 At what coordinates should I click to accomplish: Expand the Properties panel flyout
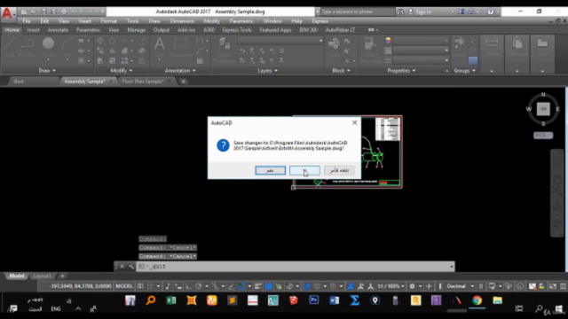tap(401, 71)
